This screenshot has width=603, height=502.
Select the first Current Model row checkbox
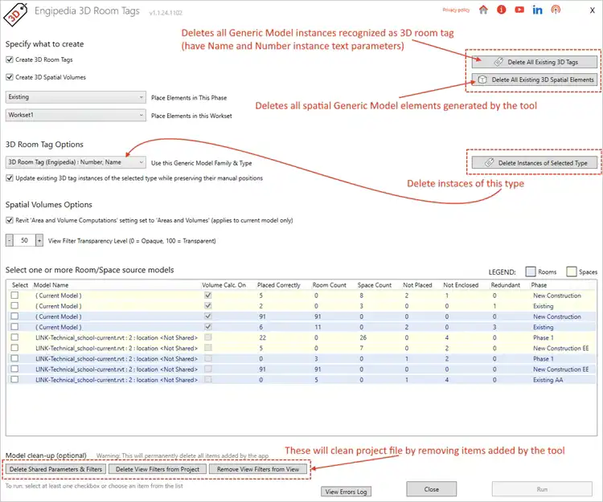click(x=14, y=296)
